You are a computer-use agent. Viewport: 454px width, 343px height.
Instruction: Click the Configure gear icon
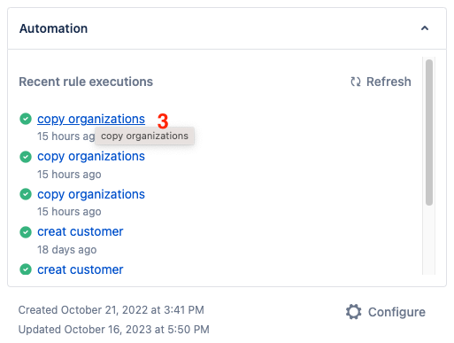[353, 312]
